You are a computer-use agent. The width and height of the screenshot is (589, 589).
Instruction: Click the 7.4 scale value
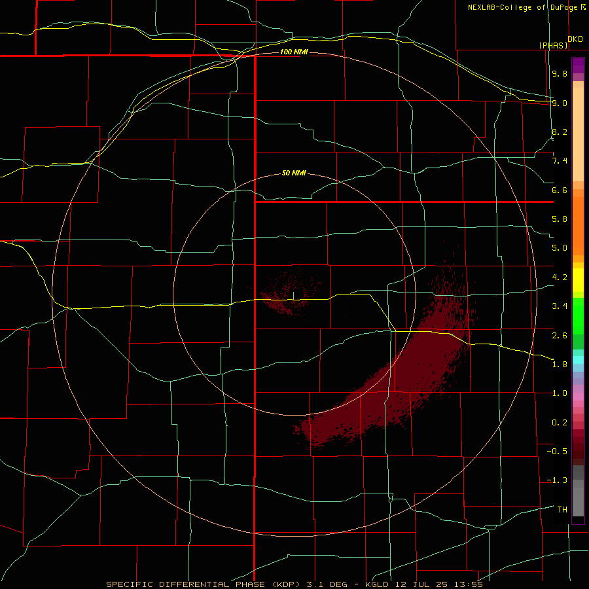tap(560, 161)
